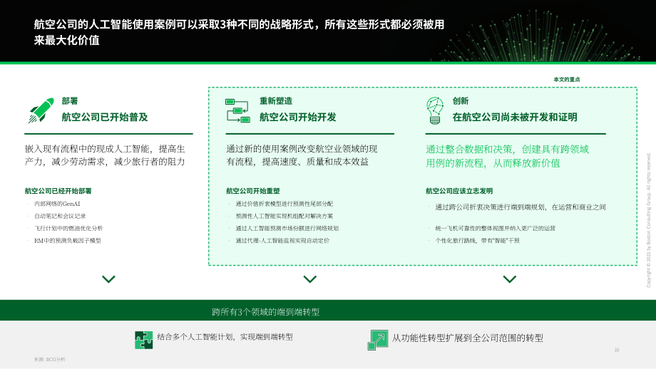Screen dimensions: 656x369
Task: Click the subheading 航空公司应该立志发明
Action: point(459,191)
